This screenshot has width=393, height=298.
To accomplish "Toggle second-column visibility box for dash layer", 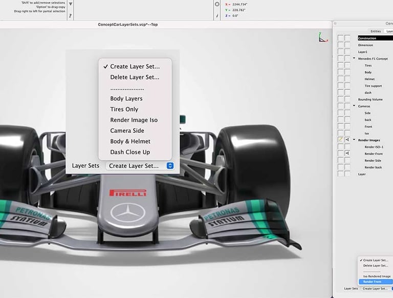I will click(347, 92).
